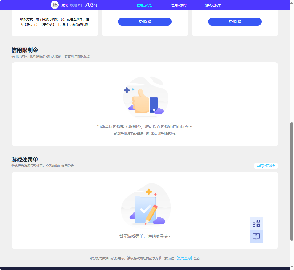Image resolution: width=294 pixels, height=270 pixels.
Task: Click the 703 分 credit score text
Action: tap(91, 5)
